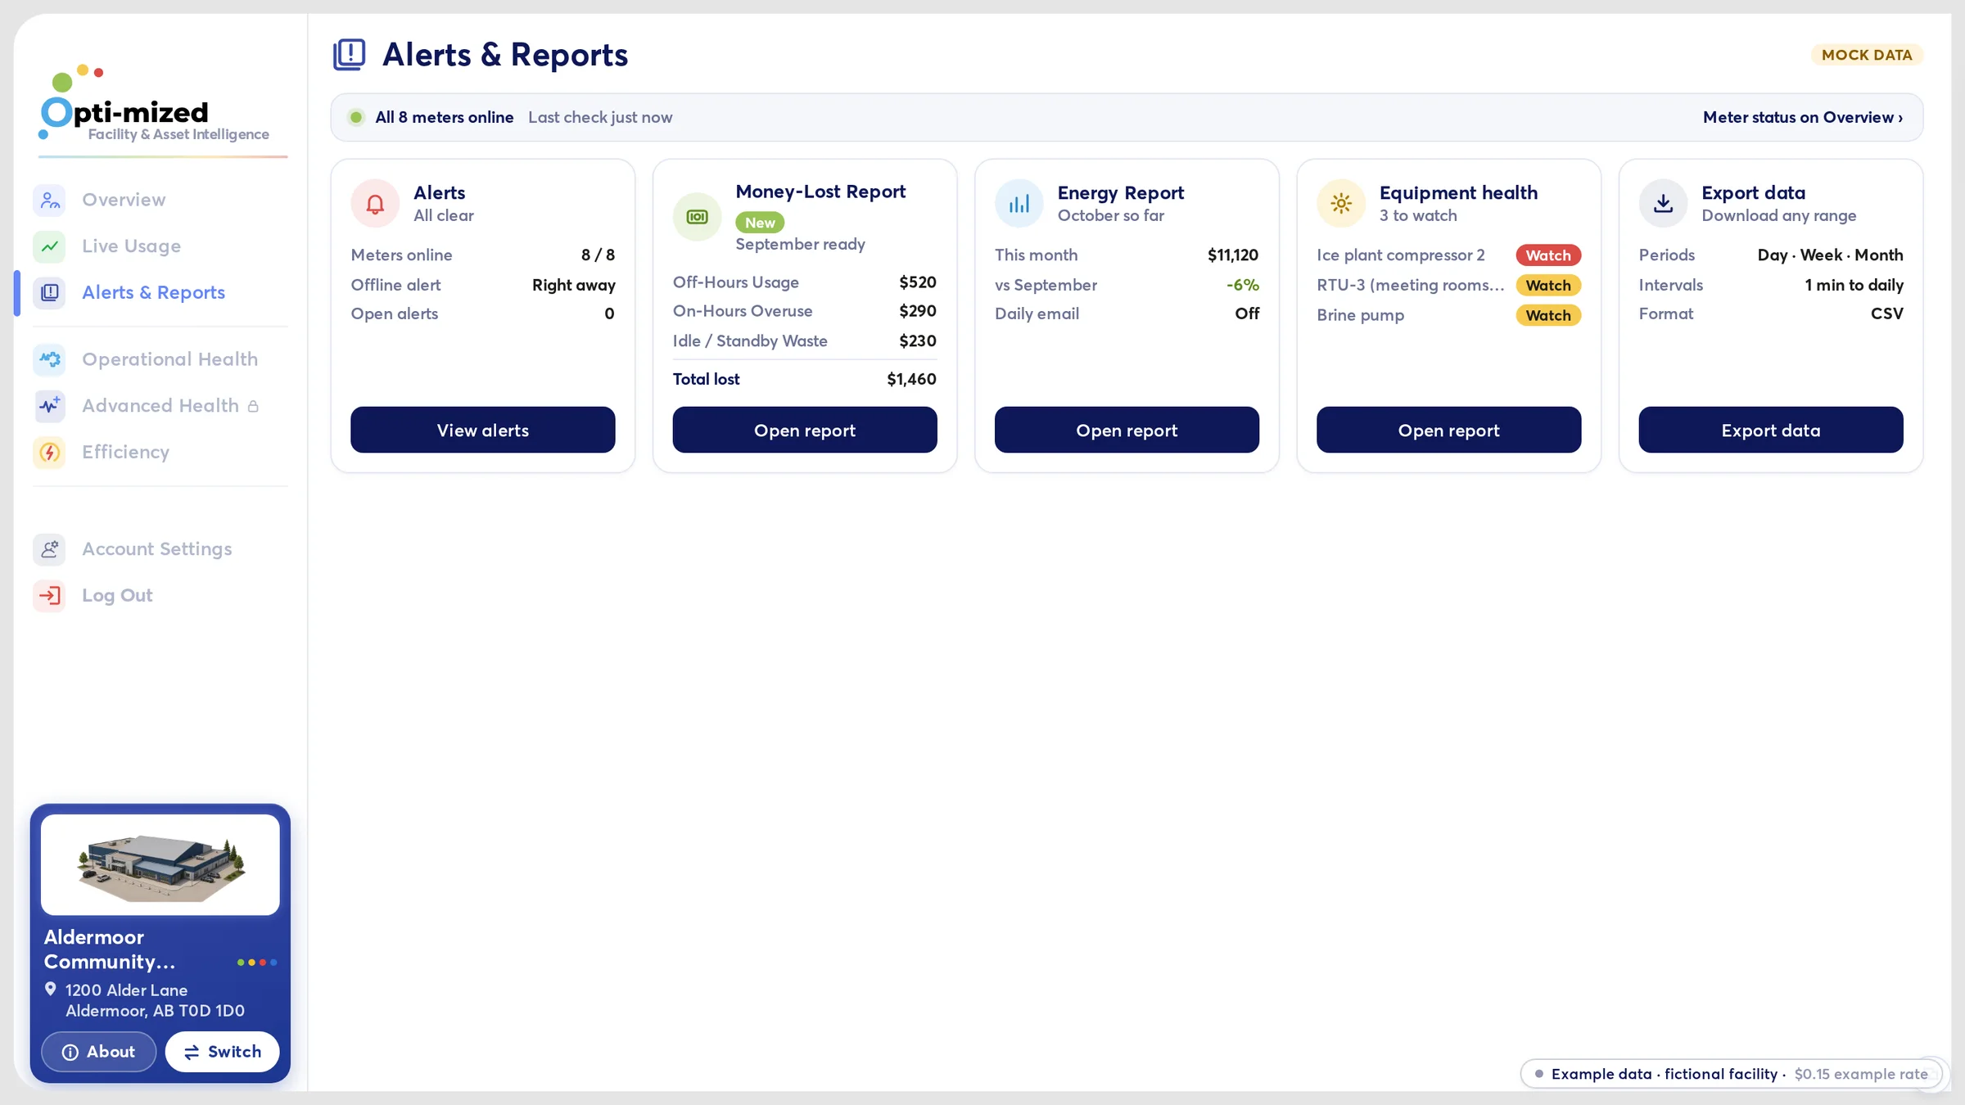The height and width of the screenshot is (1105, 1965).
Task: Click the Advanced Health pulse icon
Action: [50, 406]
